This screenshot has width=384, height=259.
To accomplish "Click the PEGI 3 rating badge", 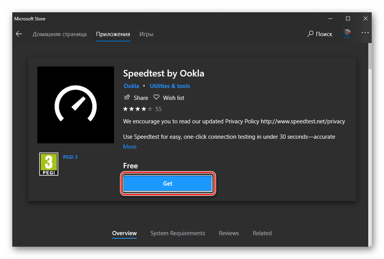I will (x=49, y=164).
